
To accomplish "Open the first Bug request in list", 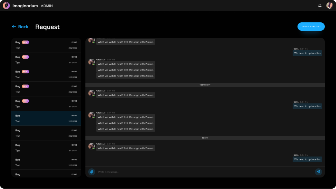I will click(x=46, y=45).
